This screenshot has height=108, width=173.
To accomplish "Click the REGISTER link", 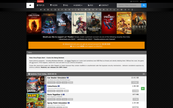I will tap(134, 1).
